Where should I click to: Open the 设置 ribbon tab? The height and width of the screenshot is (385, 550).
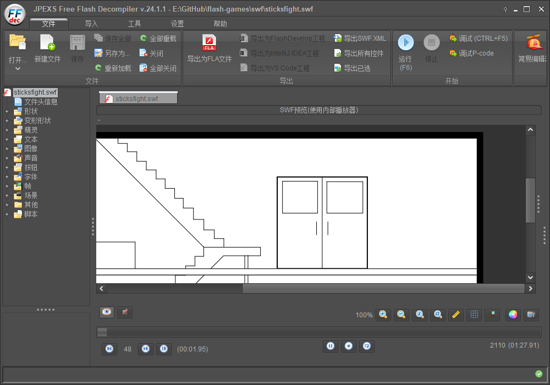[177, 24]
